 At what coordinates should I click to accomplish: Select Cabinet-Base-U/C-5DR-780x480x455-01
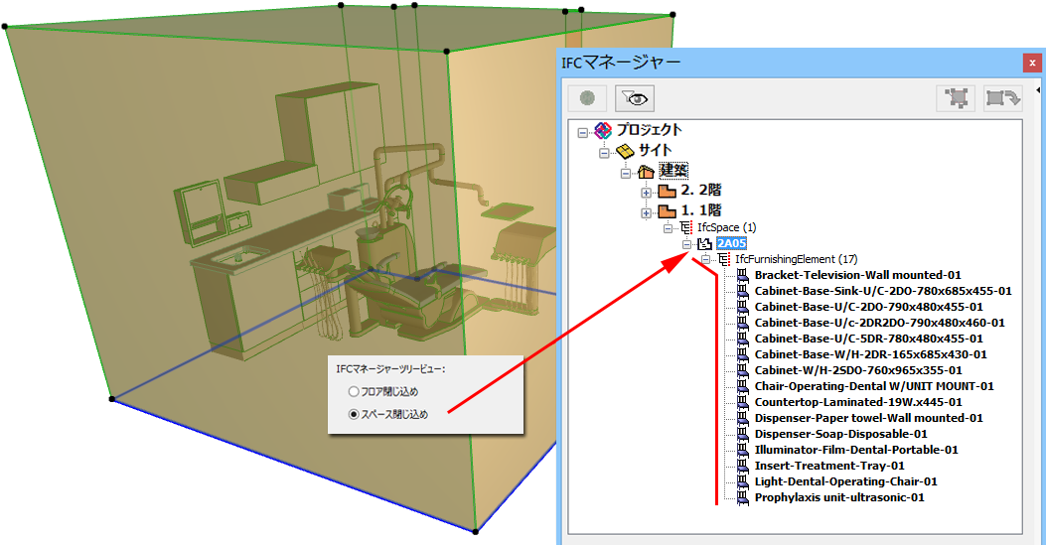[x=868, y=339]
